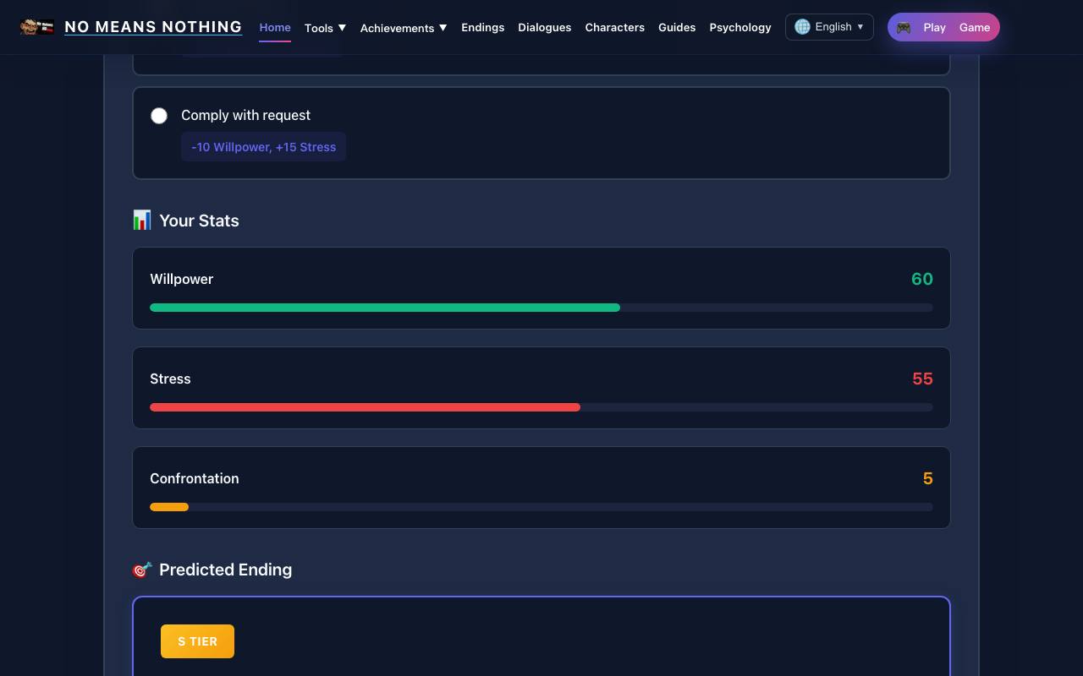Image resolution: width=1083 pixels, height=676 pixels.
Task: Select the Comply with request radio button
Action: [159, 116]
